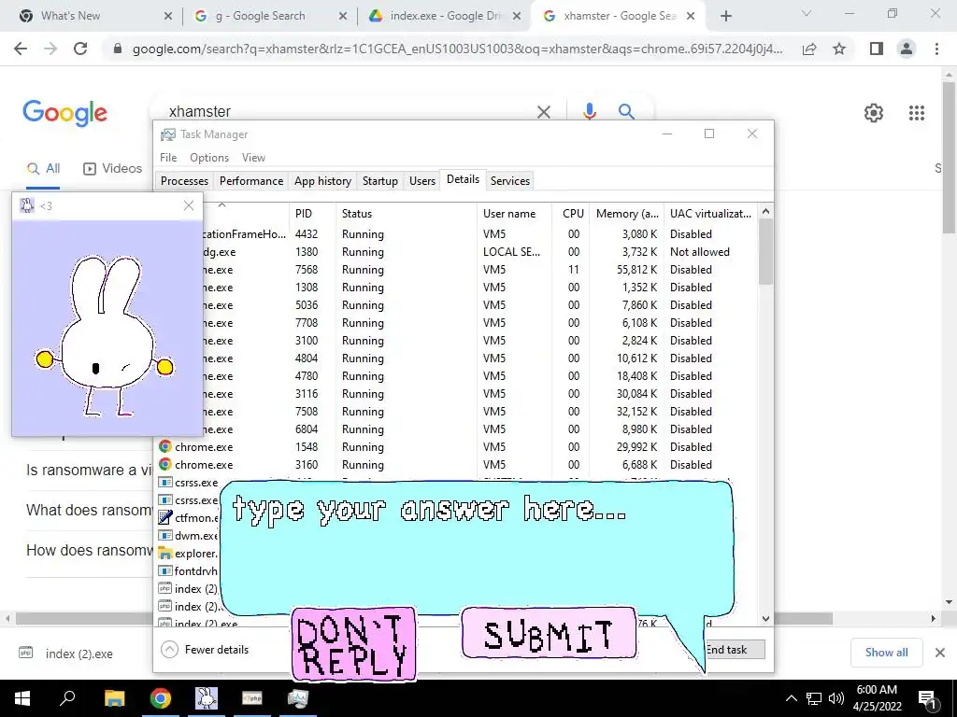Close the downloads bar
The image size is (957, 717).
(x=940, y=653)
